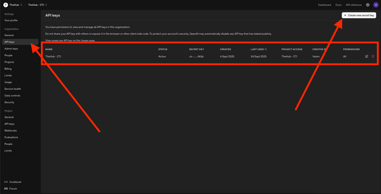Select Webhooks in the Project section
This screenshot has height=194, width=381.
[11, 131]
